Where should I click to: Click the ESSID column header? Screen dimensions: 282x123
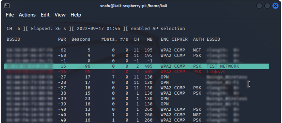click(x=213, y=39)
